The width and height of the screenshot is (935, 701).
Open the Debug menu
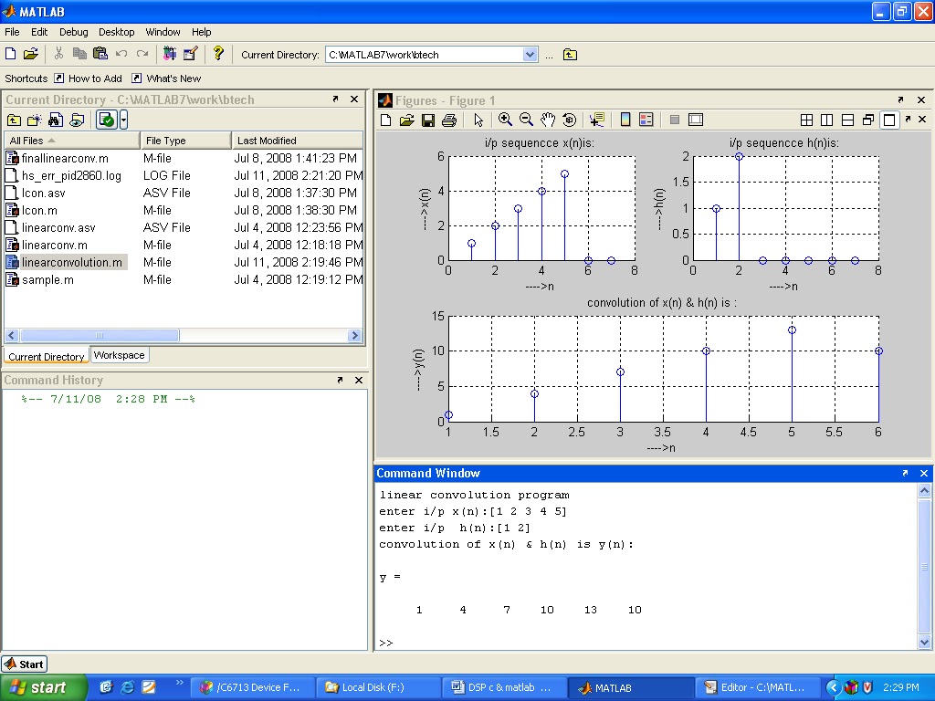73,32
